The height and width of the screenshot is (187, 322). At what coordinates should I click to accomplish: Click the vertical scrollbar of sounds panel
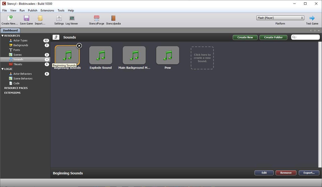[x=320, y=105]
